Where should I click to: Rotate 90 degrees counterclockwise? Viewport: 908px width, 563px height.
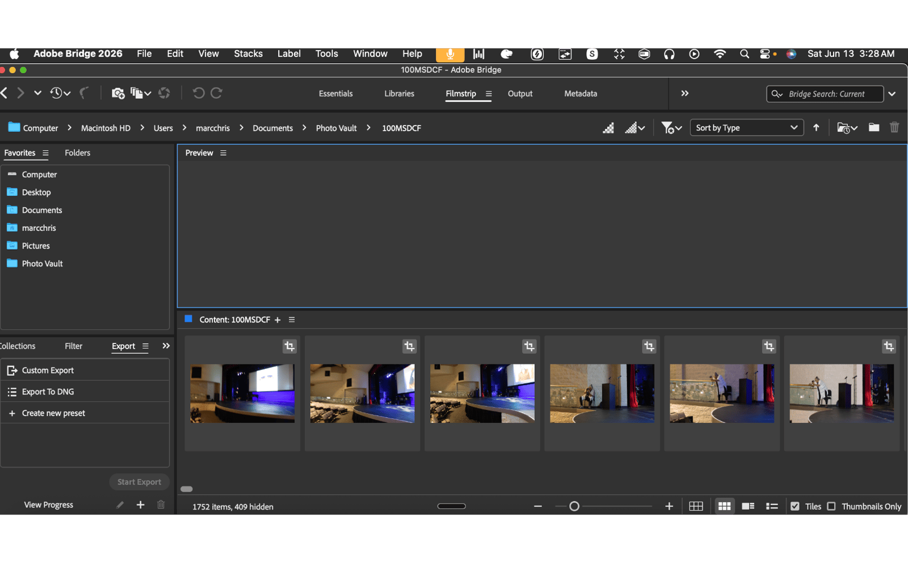point(198,93)
